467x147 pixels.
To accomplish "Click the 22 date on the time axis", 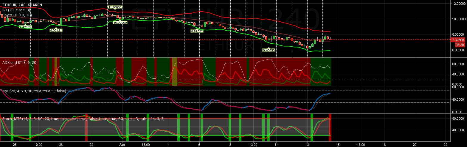I will (445, 144).
